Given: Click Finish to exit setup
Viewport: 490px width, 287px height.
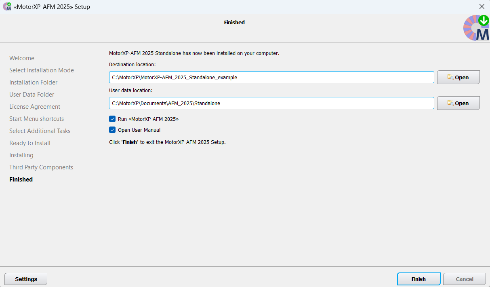Looking at the screenshot, I should [x=418, y=279].
